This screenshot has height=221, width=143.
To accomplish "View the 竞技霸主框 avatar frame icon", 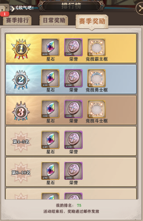I will click(x=96, y=47).
